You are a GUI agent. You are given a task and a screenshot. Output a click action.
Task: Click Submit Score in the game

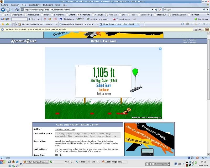(104, 85)
